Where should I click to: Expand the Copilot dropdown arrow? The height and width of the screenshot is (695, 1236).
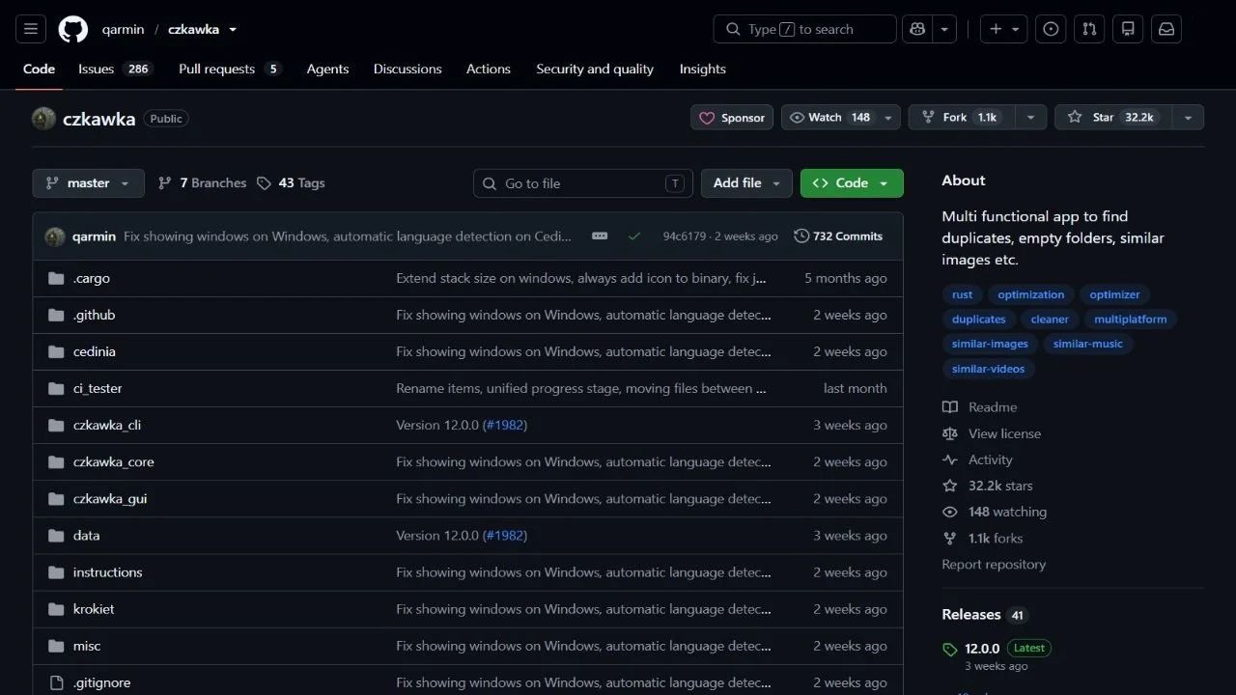pos(944,29)
